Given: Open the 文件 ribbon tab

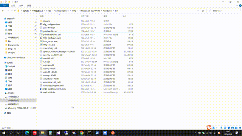Looking at the screenshot, I should point(4,6).
